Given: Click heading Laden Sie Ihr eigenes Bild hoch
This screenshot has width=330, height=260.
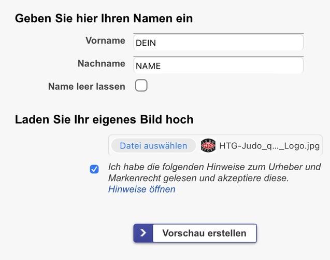Looking at the screenshot, I should coord(104,120).
